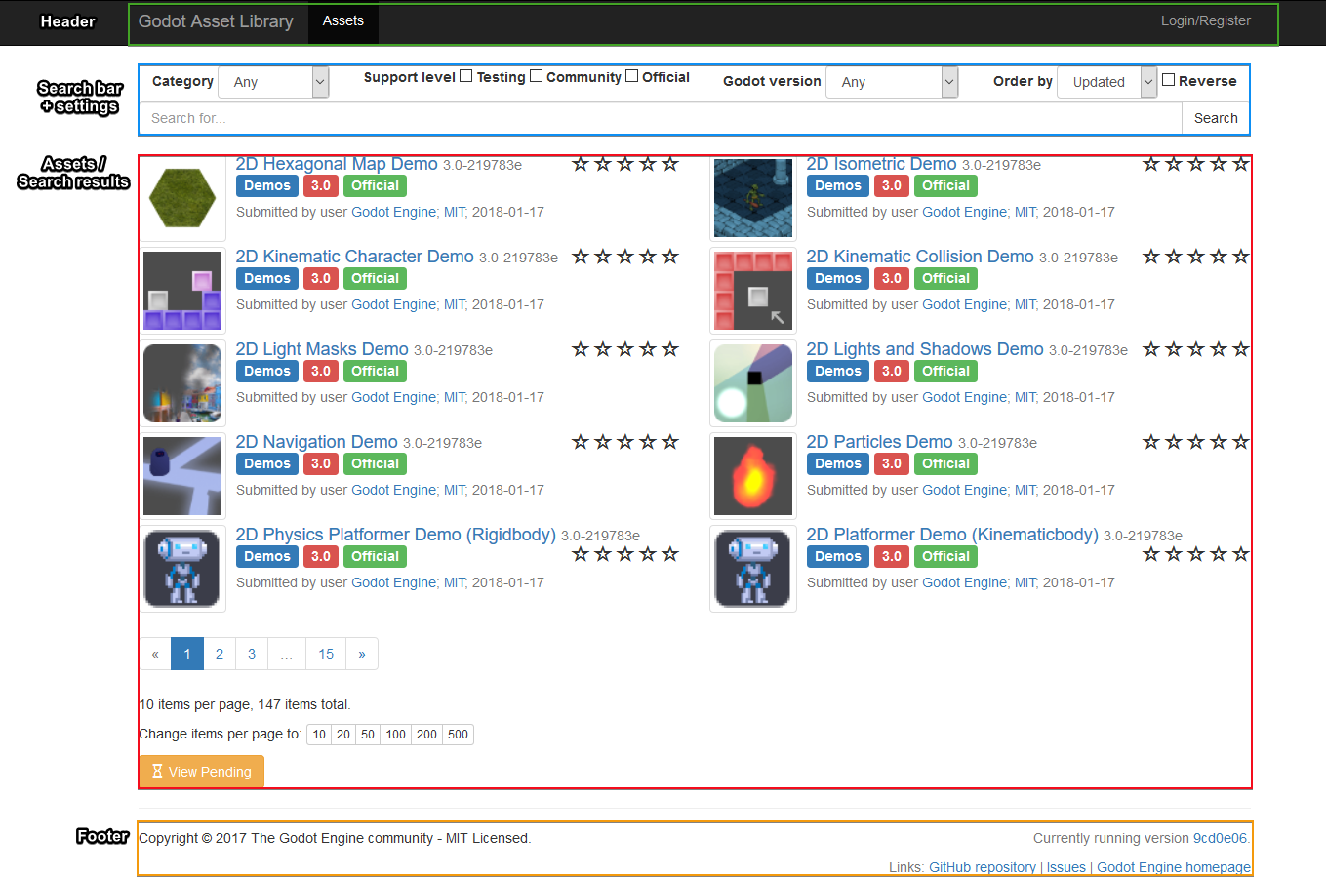The height and width of the screenshot is (878, 1326).
Task: Enable the Testing support level checkbox
Action: 466,76
